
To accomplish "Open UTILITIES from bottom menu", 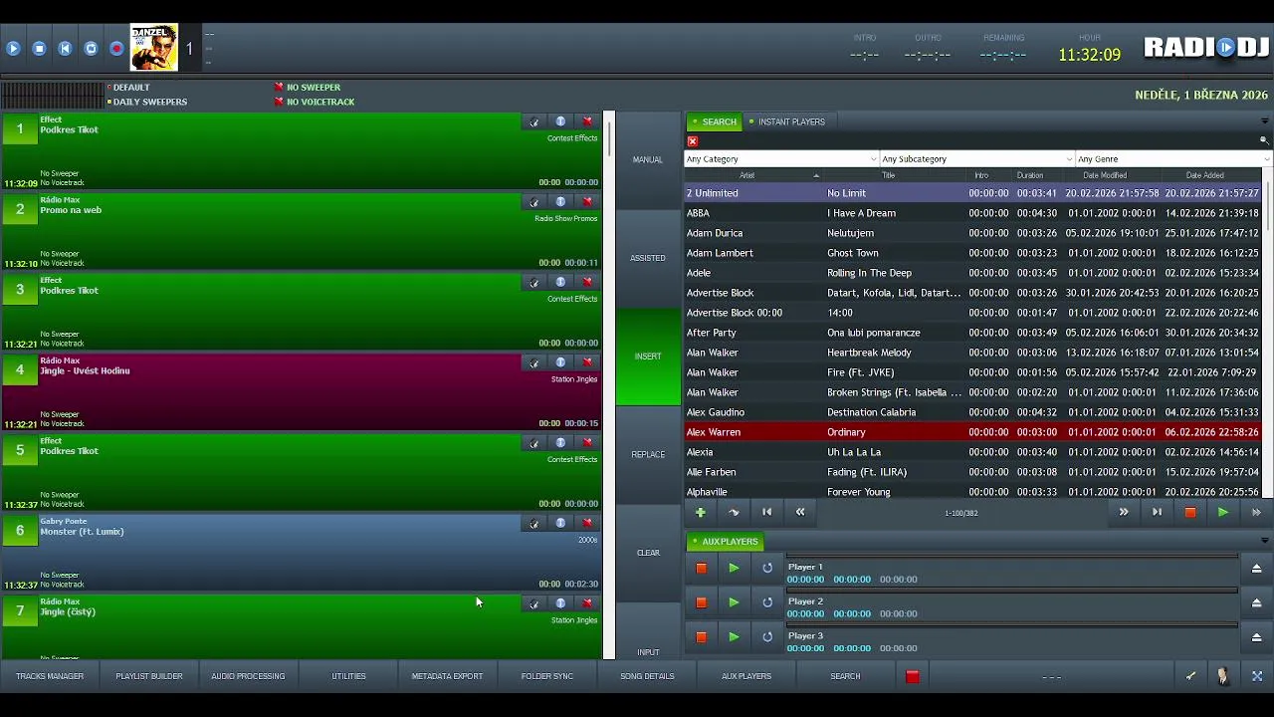I will pyautogui.click(x=348, y=676).
